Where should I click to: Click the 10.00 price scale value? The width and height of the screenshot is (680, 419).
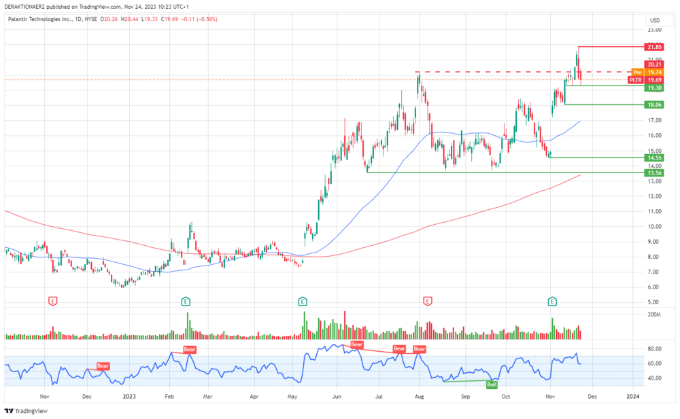click(x=654, y=226)
